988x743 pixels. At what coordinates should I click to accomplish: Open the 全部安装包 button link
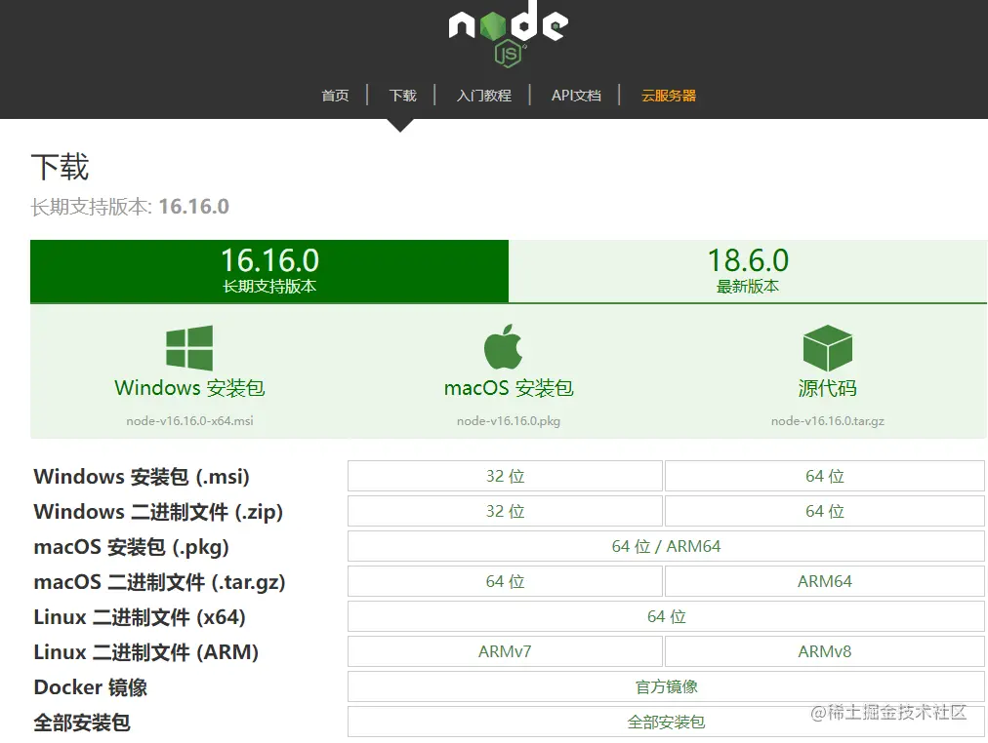click(x=666, y=723)
